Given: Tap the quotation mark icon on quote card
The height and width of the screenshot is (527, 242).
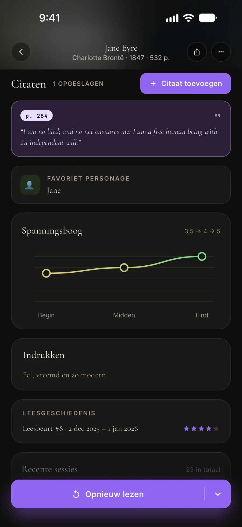Looking at the screenshot, I should [218, 116].
